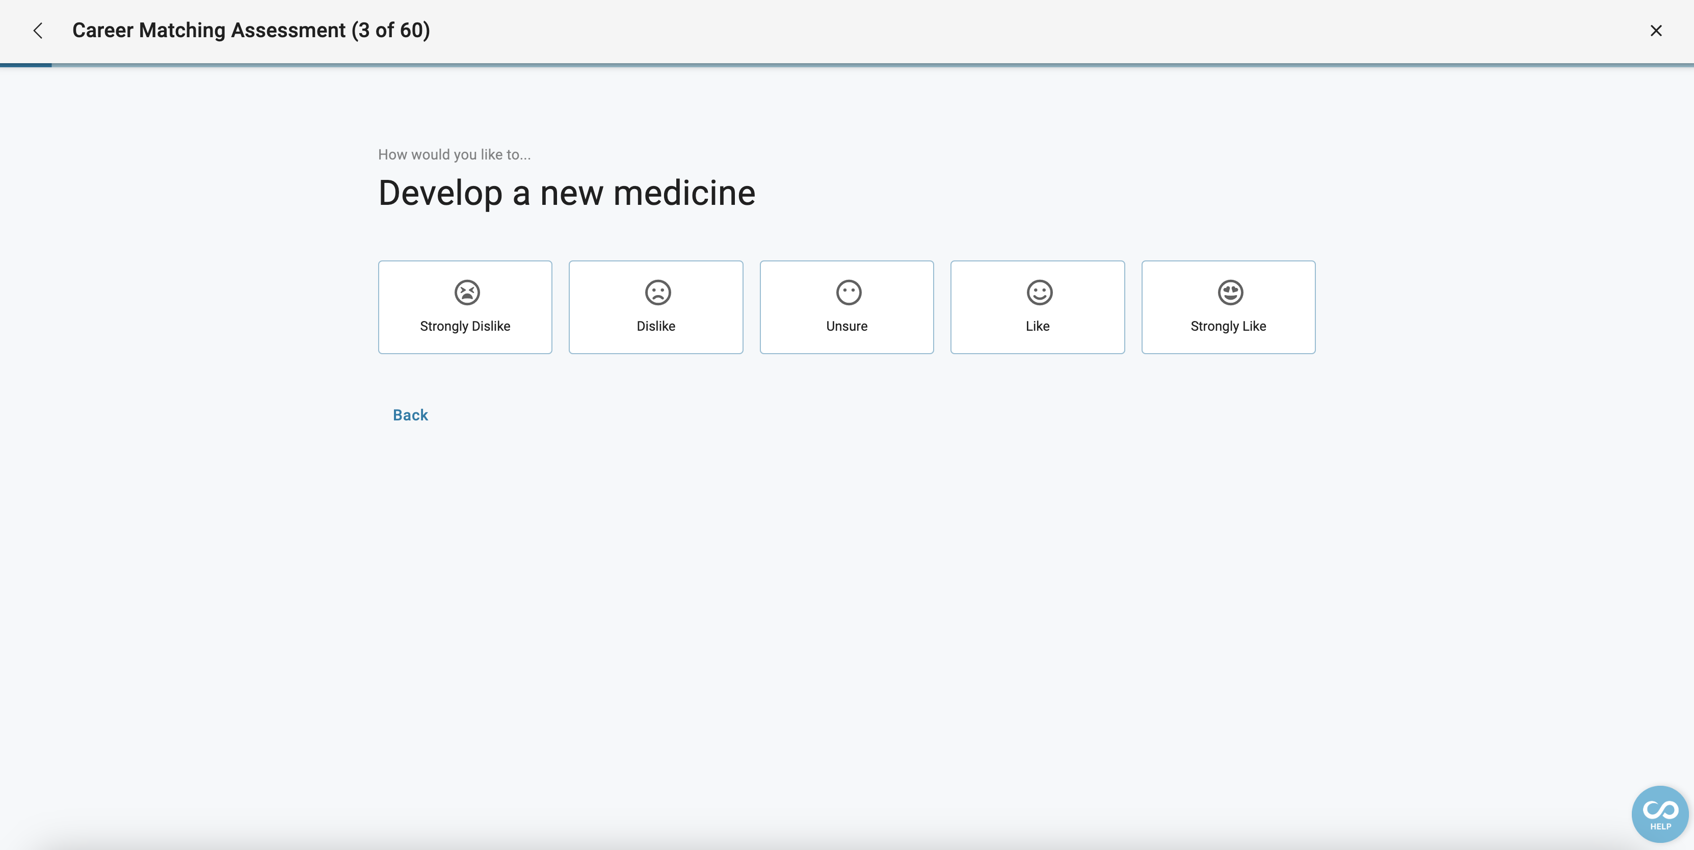This screenshot has width=1694, height=850.
Task: Click the Like smiling face icon
Action: click(x=1039, y=293)
